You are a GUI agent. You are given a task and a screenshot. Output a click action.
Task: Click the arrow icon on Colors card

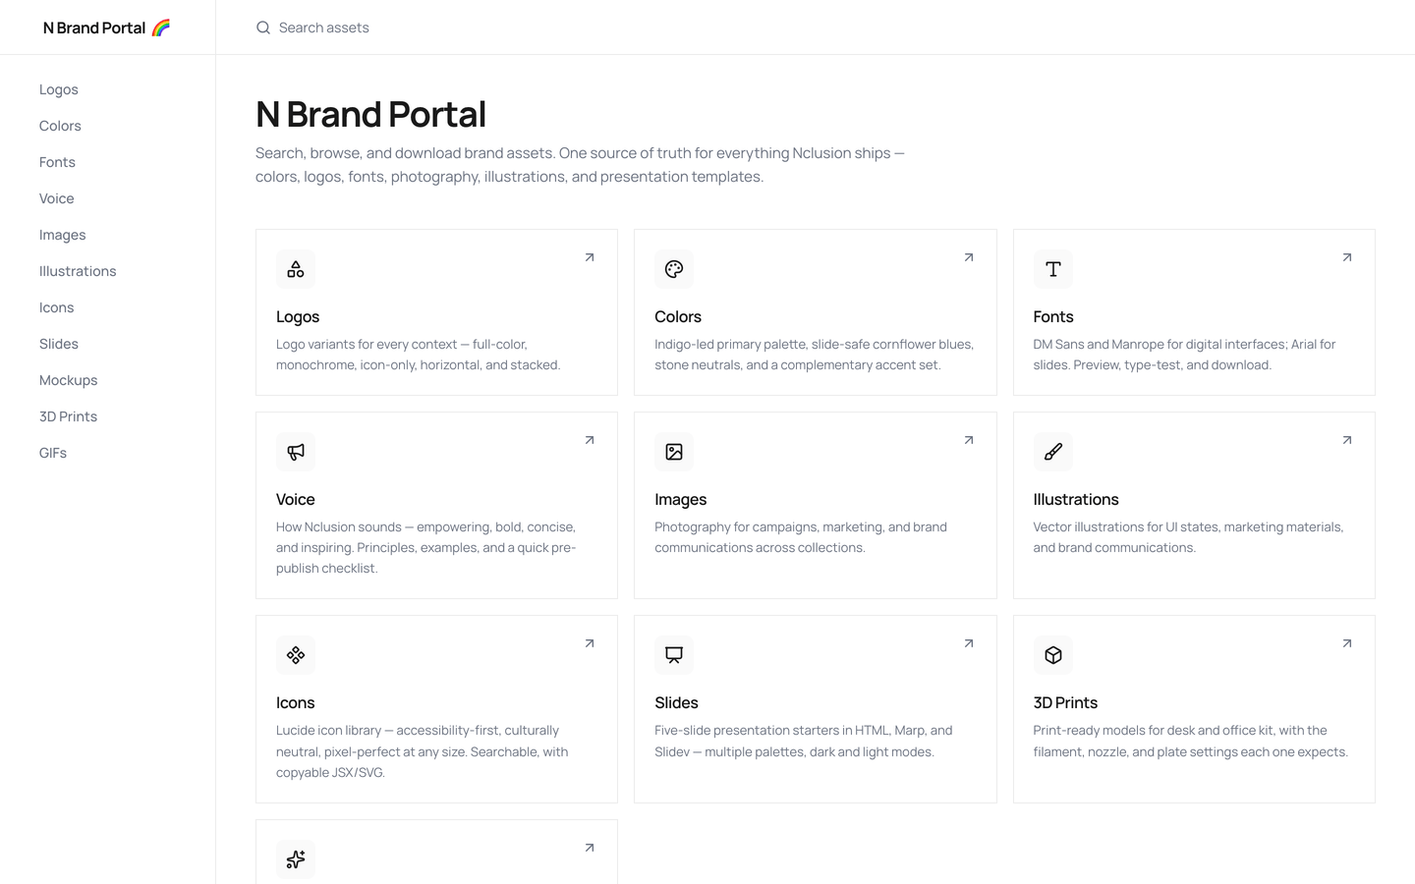969,257
